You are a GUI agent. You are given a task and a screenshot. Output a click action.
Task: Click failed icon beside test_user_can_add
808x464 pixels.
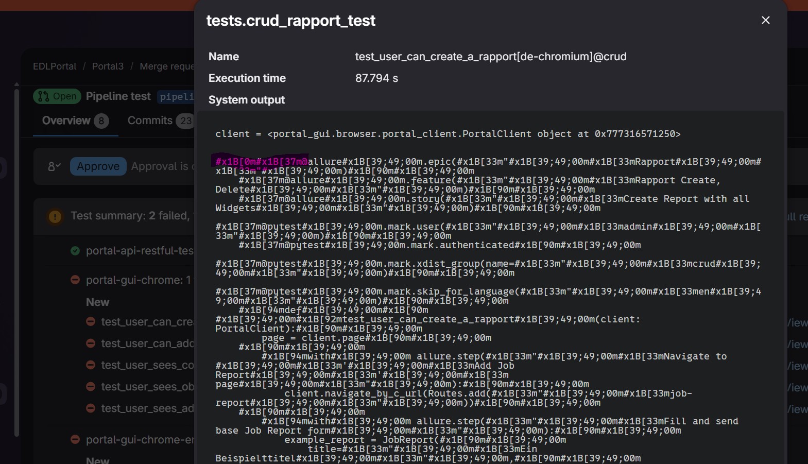click(x=91, y=343)
